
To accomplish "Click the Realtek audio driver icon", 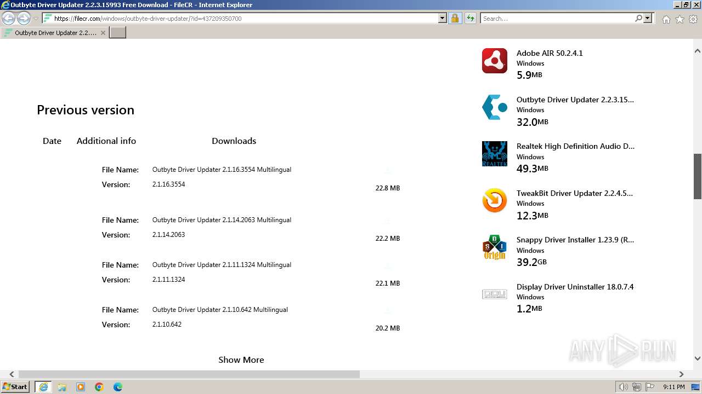I will coord(494,154).
